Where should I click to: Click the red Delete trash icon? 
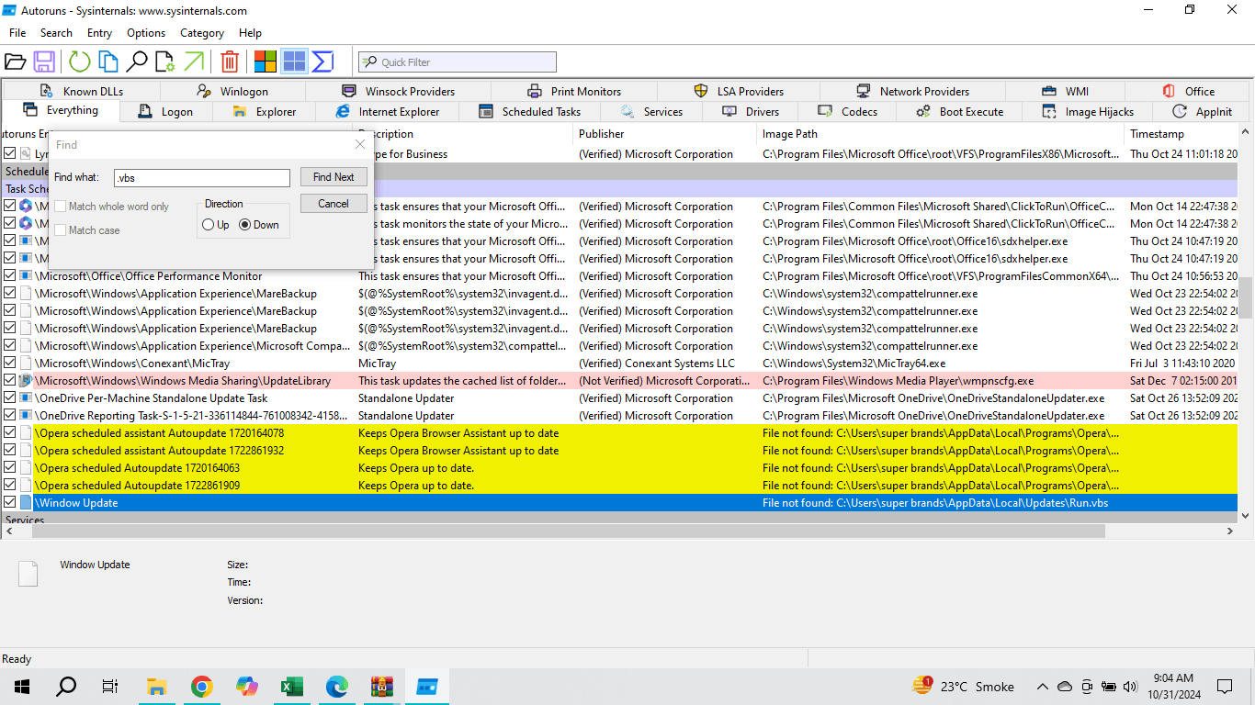tap(230, 62)
